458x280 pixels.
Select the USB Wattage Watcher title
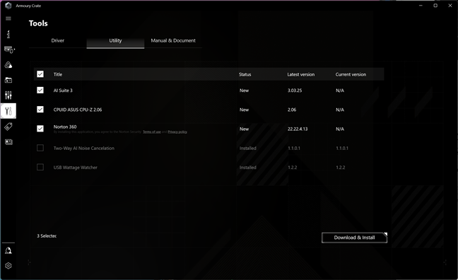point(76,168)
